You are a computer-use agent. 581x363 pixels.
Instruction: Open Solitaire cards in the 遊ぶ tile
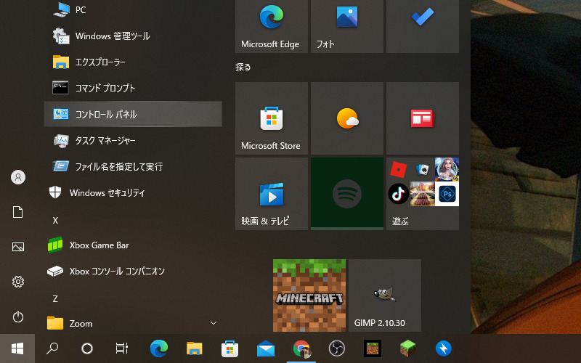pyautogui.click(x=423, y=170)
